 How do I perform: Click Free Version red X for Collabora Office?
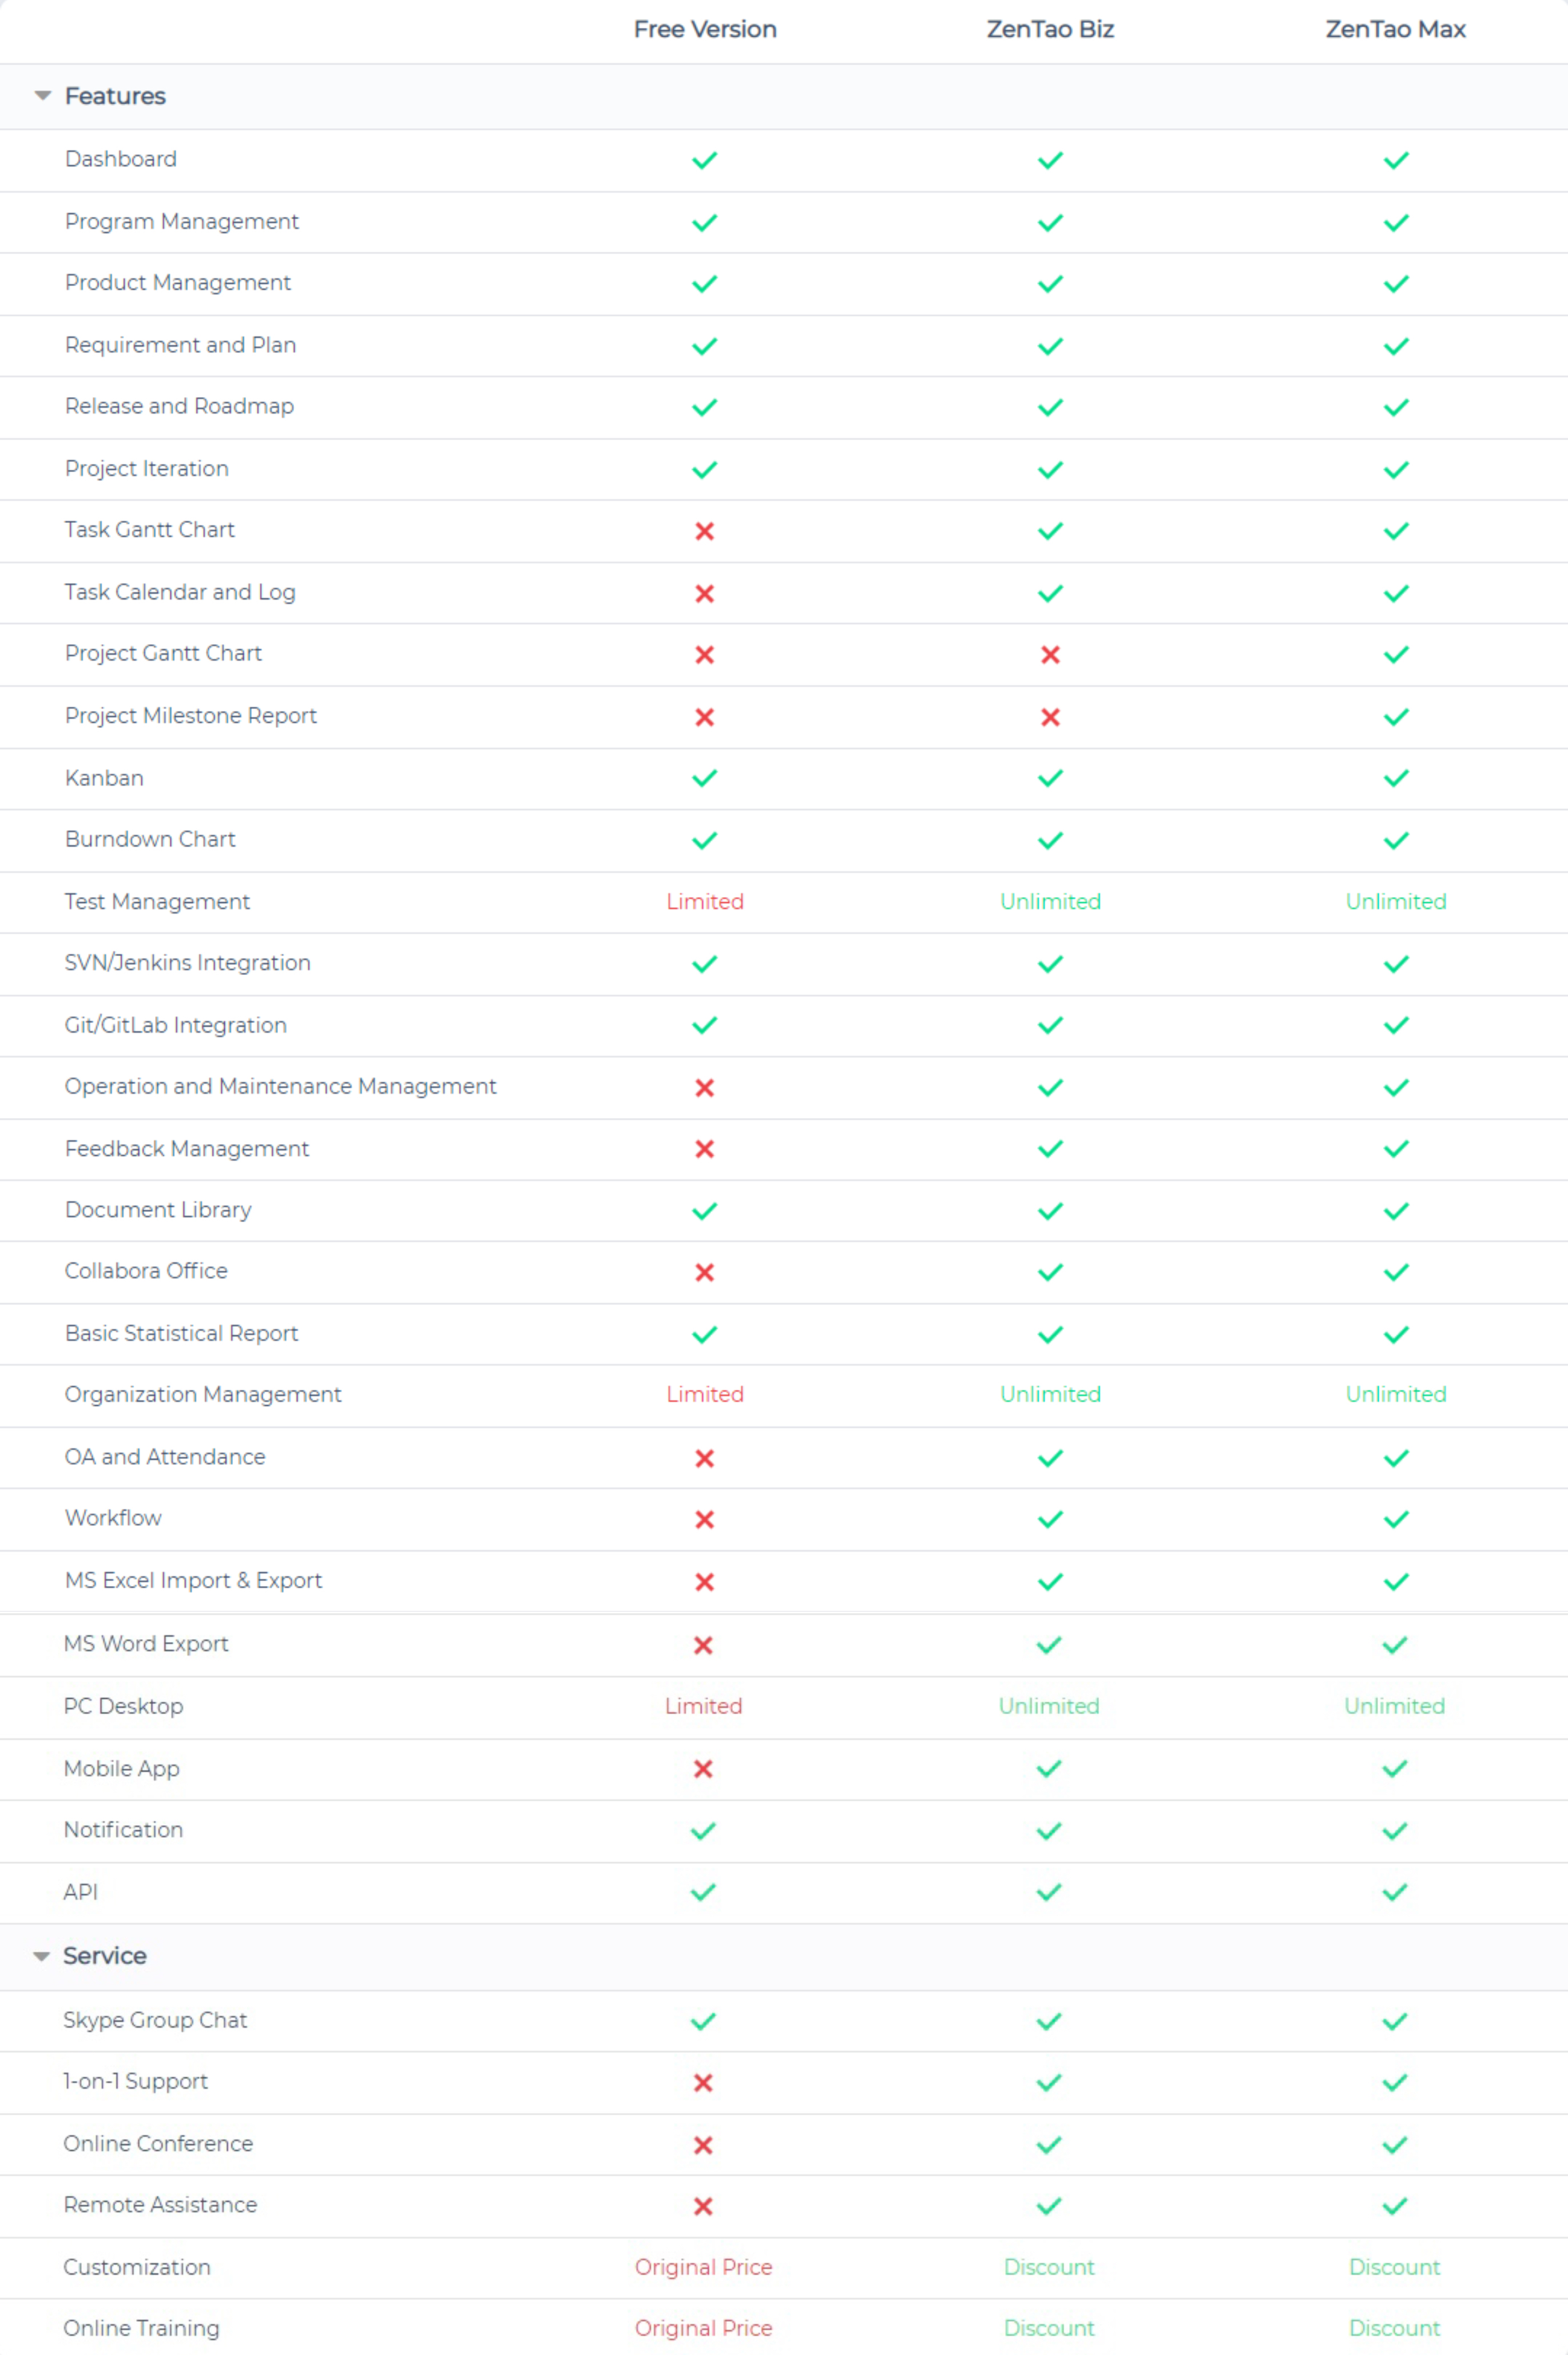point(704,1272)
